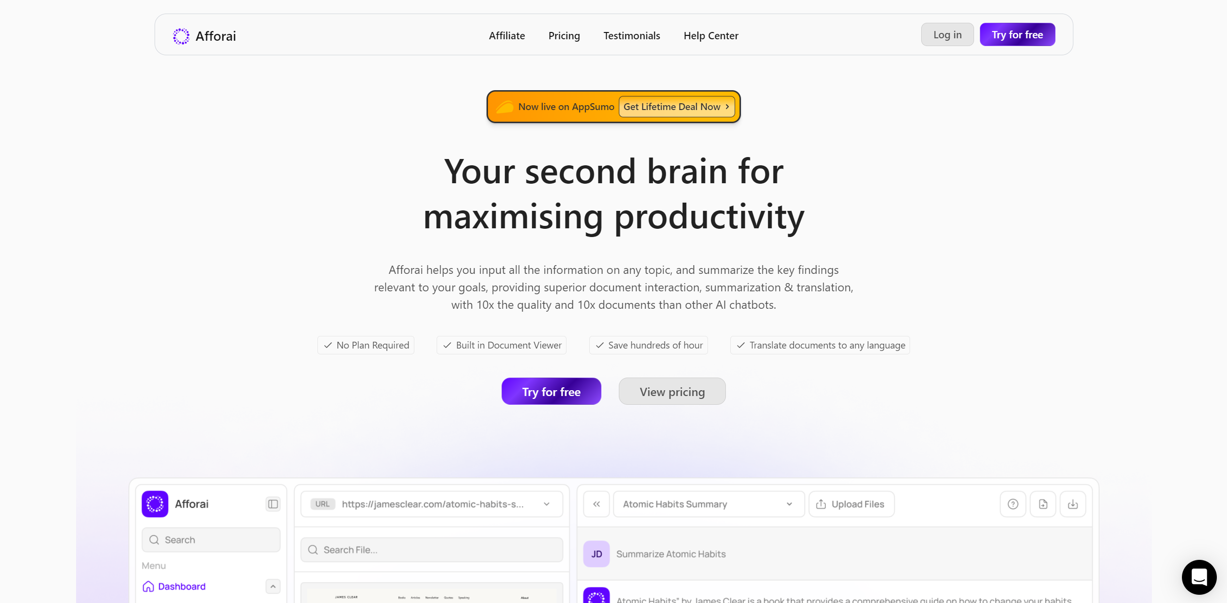The width and height of the screenshot is (1227, 603).
Task: Click the Testimonials tab in navigation
Action: tap(631, 35)
